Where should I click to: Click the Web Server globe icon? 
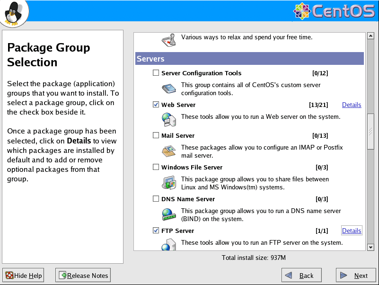click(169, 119)
